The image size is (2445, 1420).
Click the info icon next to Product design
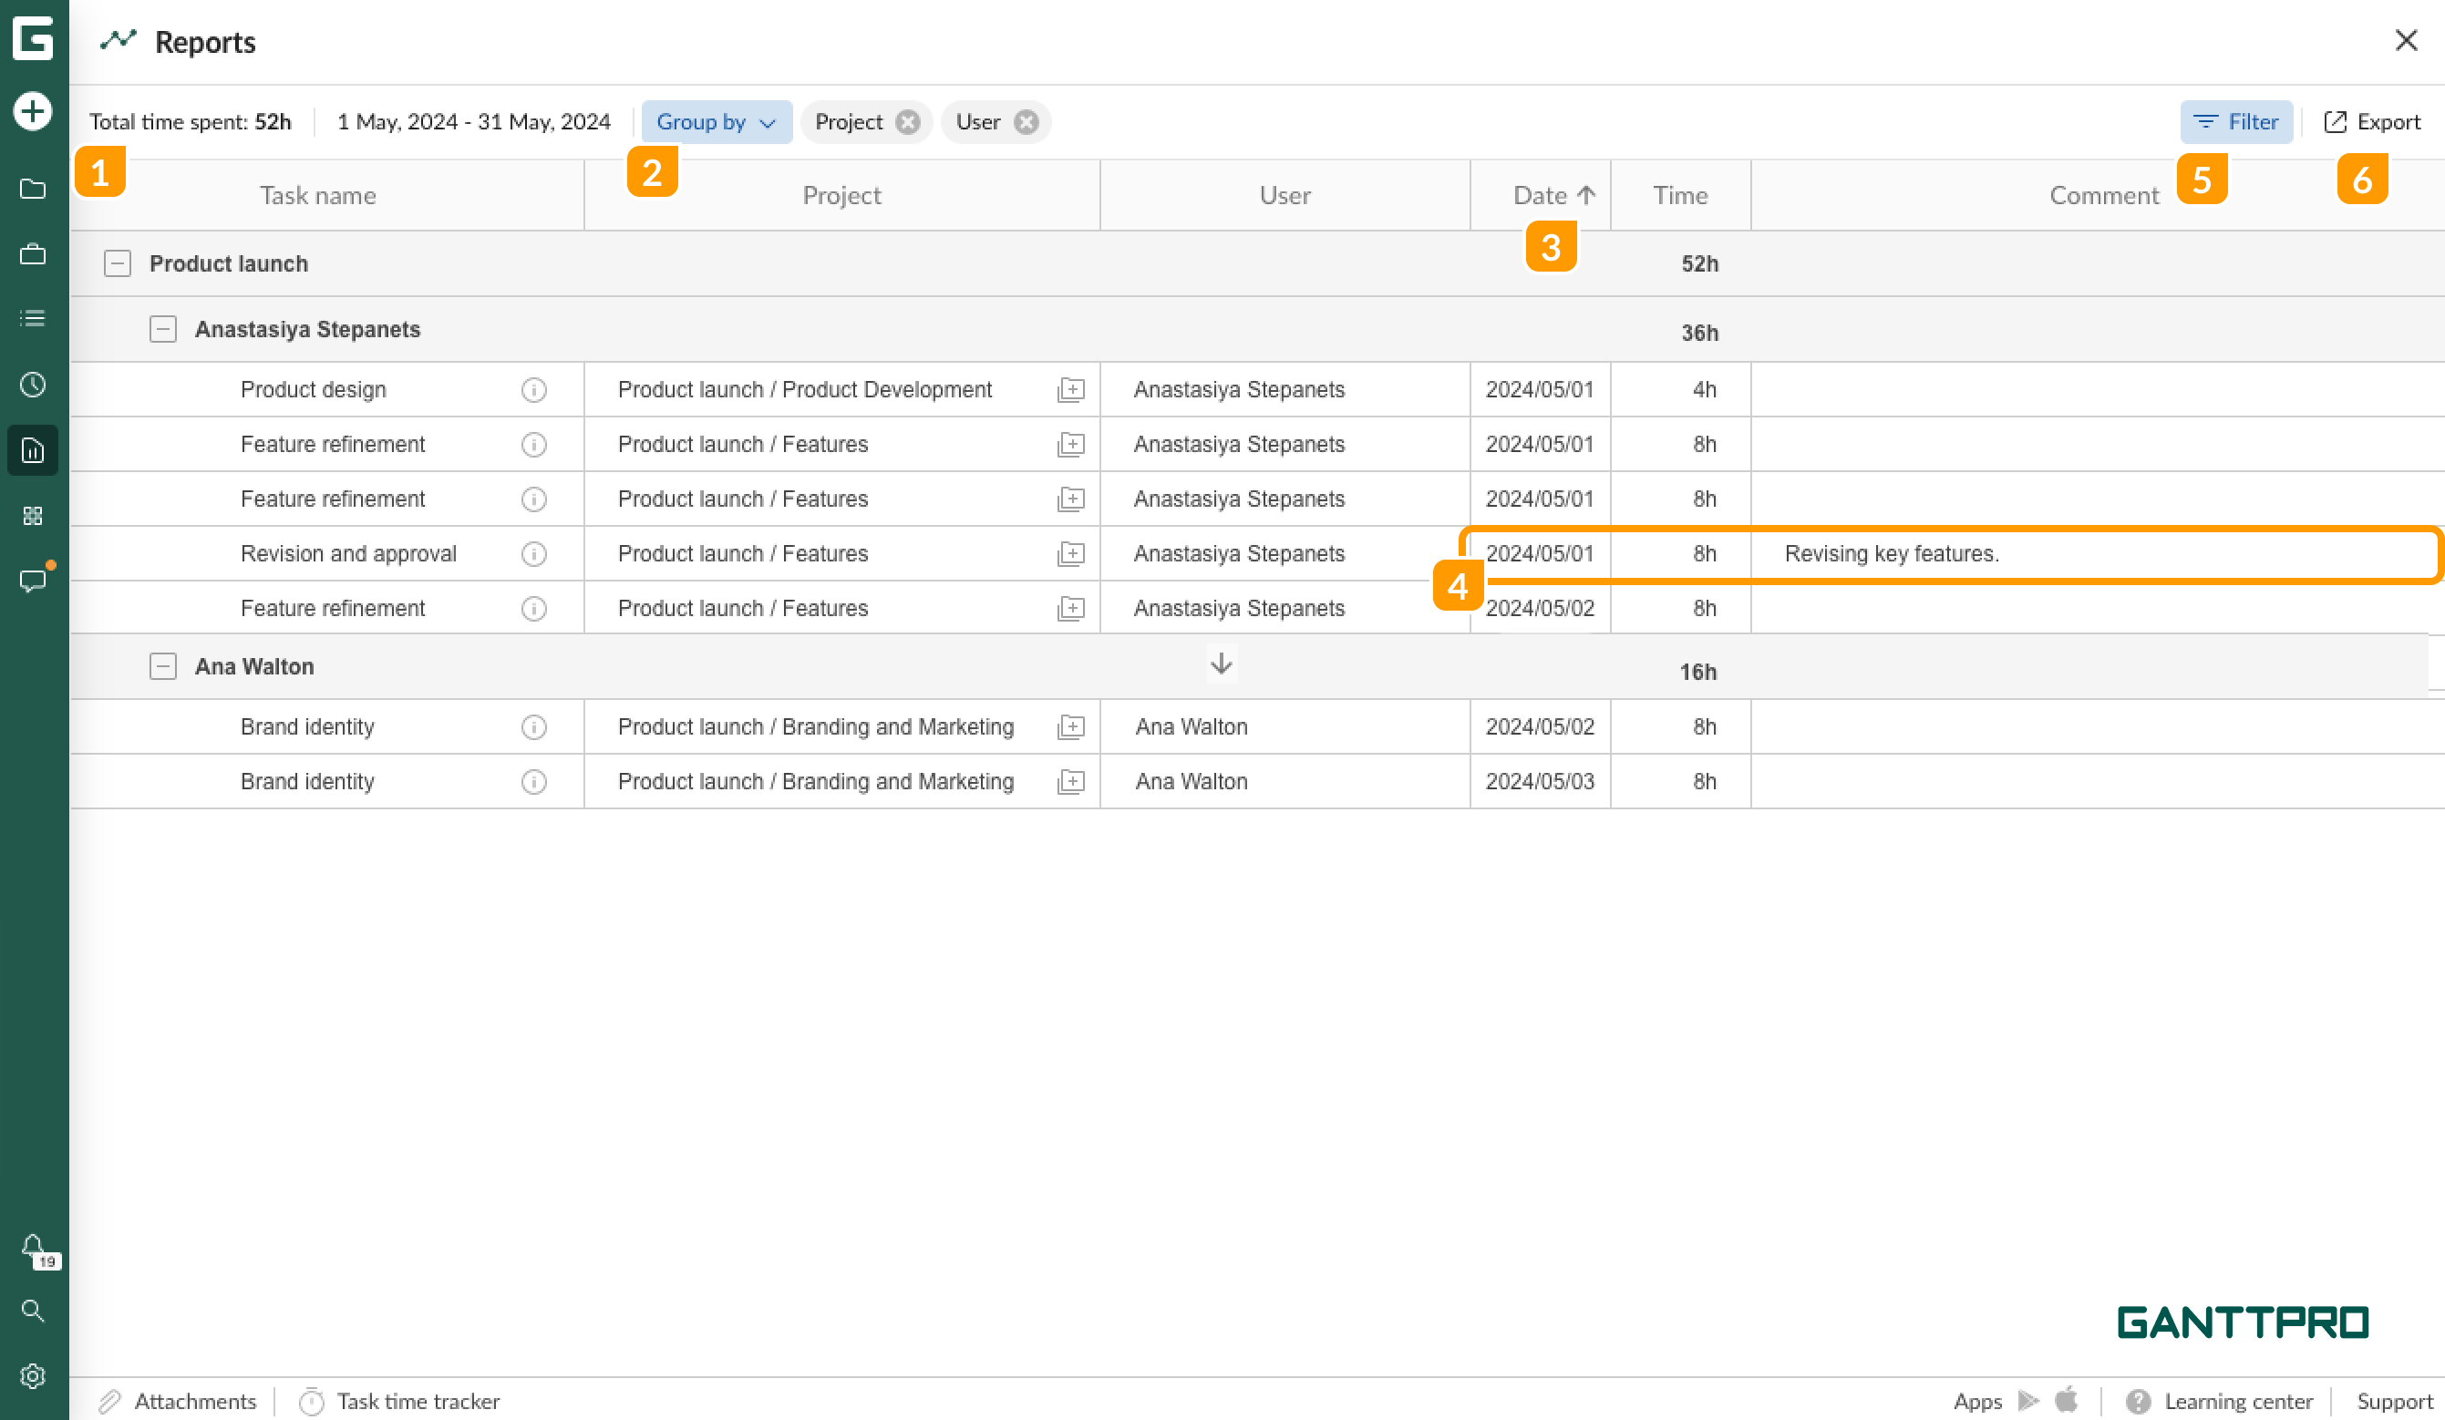[x=533, y=390]
